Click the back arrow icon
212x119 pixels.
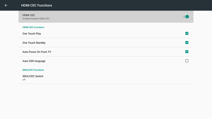[6, 5]
